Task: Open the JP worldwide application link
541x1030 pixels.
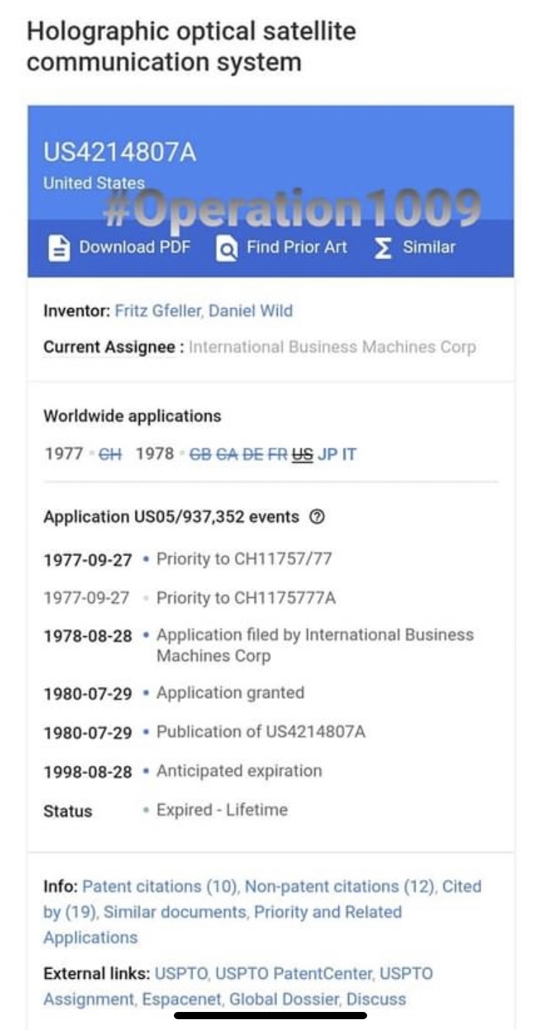Action: (327, 454)
